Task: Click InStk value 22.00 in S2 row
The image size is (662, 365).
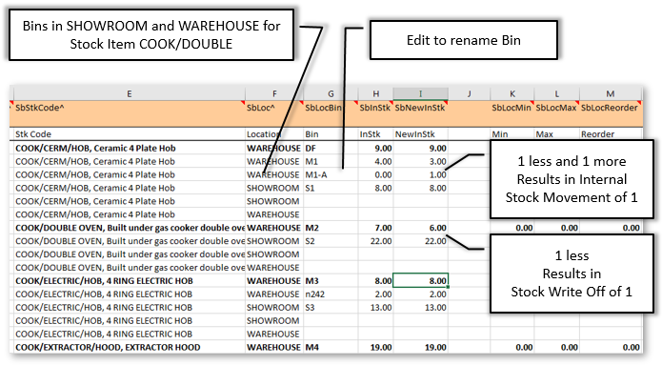Action: tap(375, 241)
